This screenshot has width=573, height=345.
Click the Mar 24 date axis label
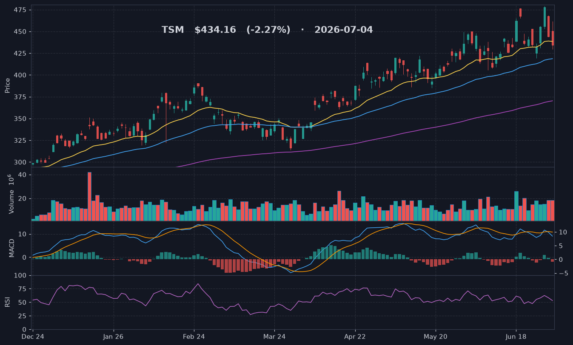coord(274,337)
